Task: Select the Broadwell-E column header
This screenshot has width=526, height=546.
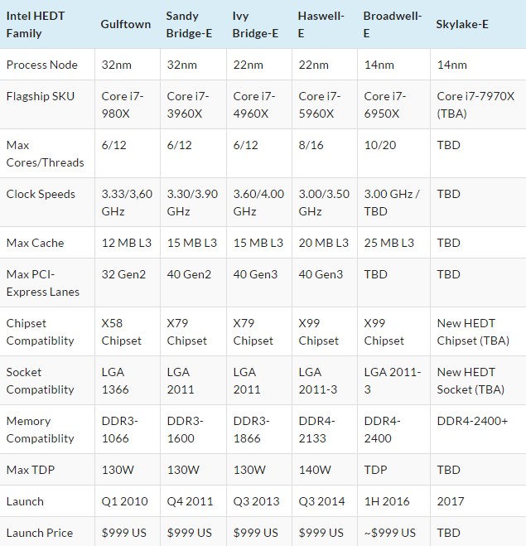Action: click(x=392, y=25)
